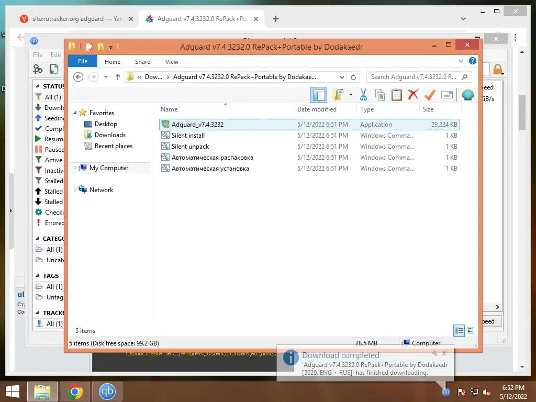The image size is (536, 402).
Task: Open the Share ribbon tab
Action: click(142, 62)
